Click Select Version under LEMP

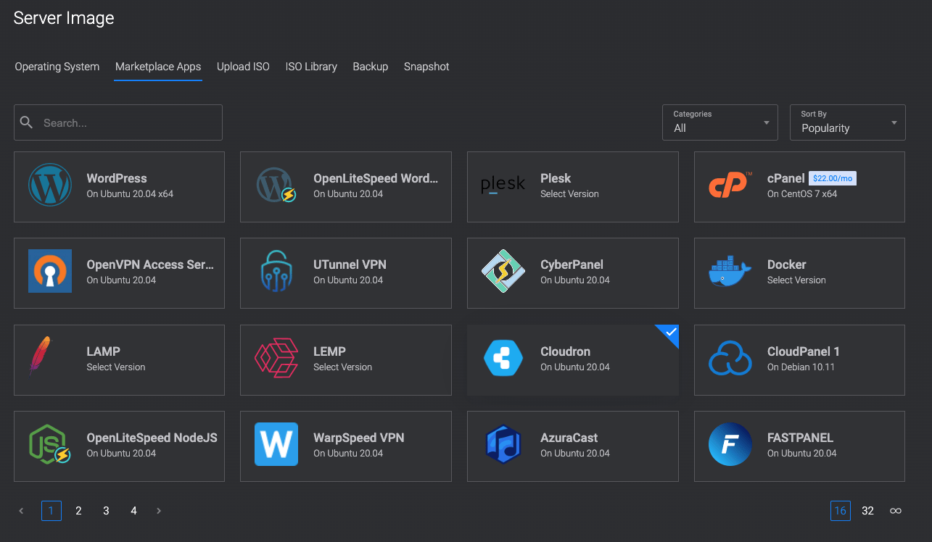point(342,367)
